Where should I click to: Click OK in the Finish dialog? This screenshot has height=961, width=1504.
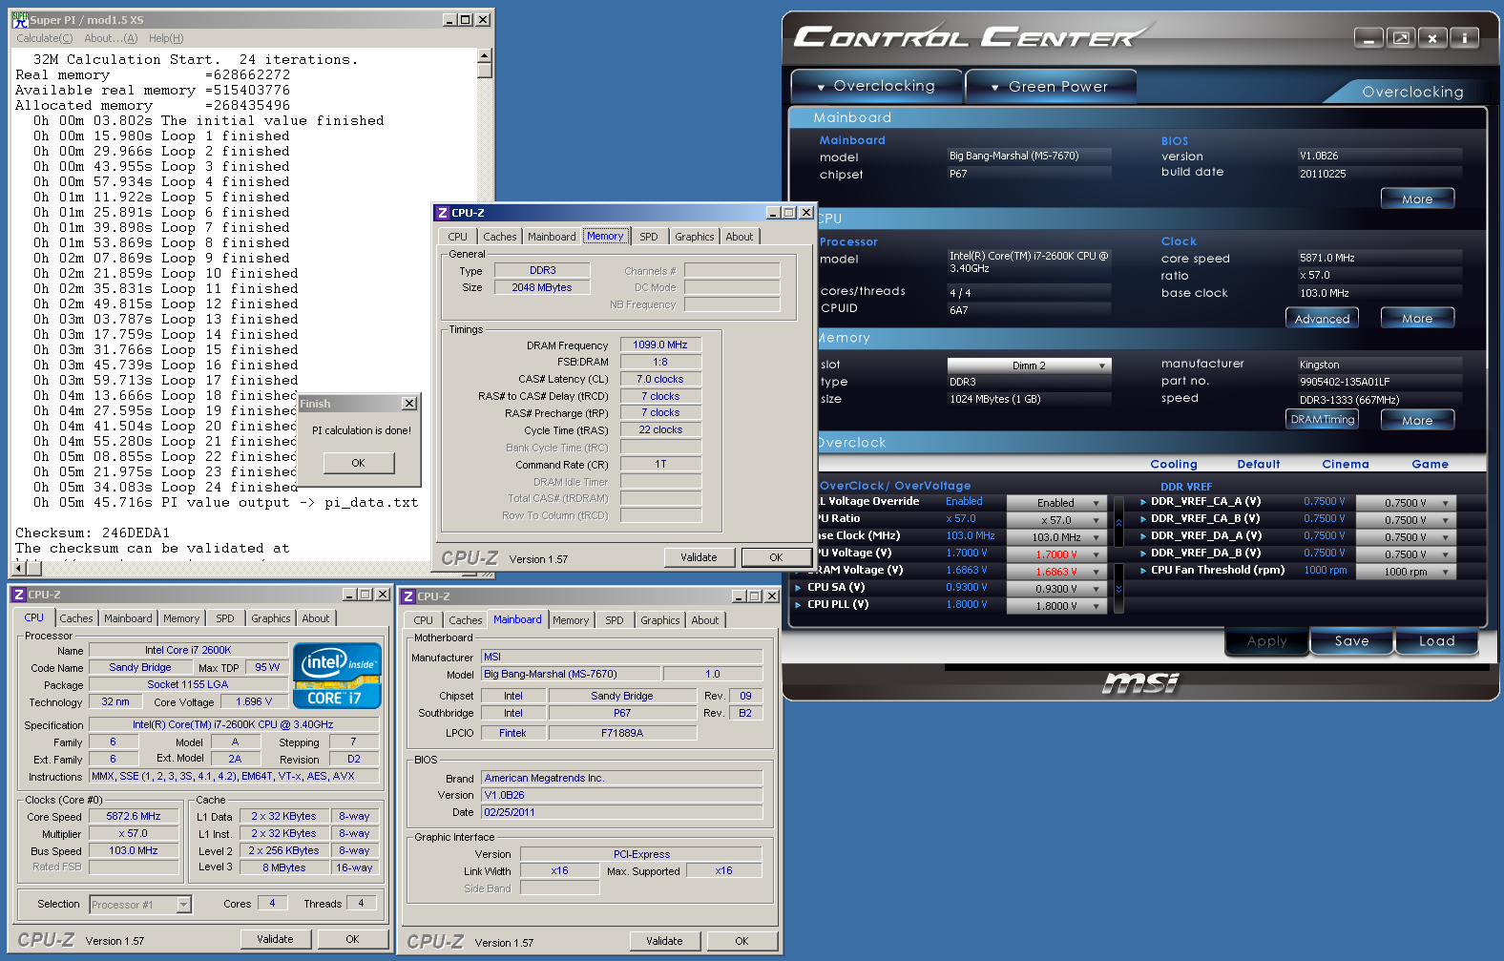tap(358, 463)
